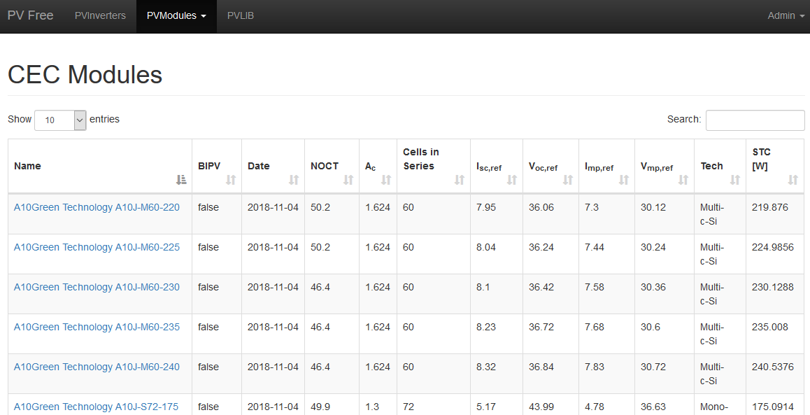Select STC value 235.008
This screenshot has height=415, width=810.
coord(769,327)
